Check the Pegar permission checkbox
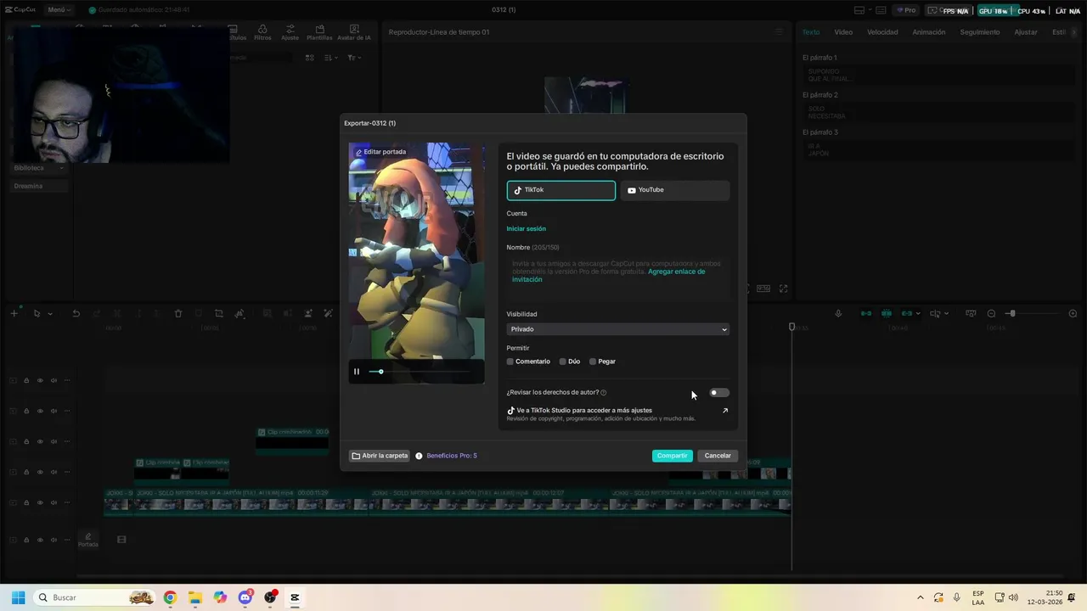The width and height of the screenshot is (1087, 611). [x=593, y=362]
